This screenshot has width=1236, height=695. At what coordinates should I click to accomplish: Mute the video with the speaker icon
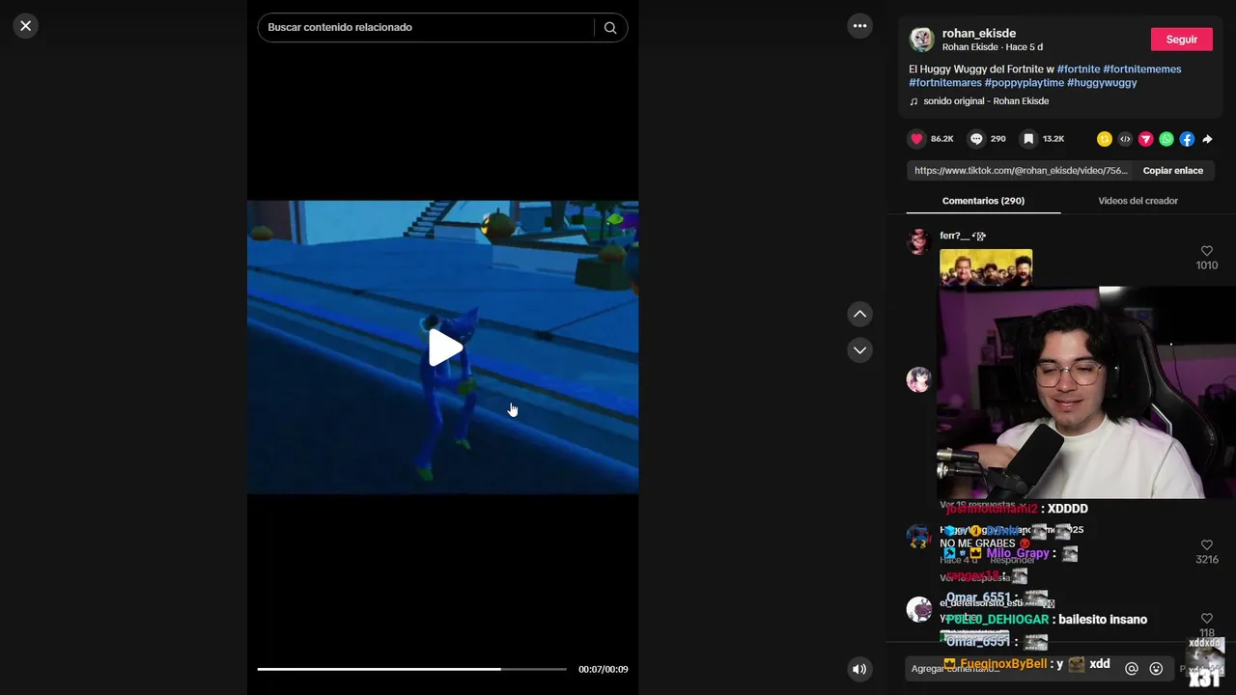coord(859,669)
